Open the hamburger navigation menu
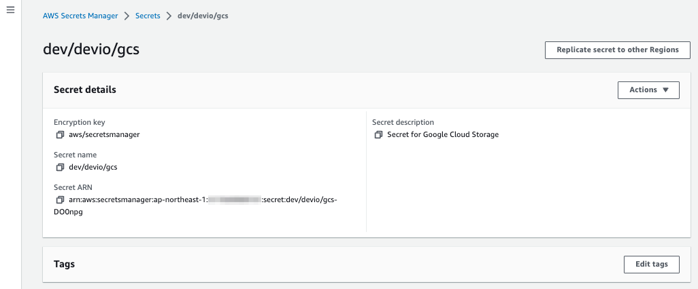This screenshot has width=698, height=289. pyautogui.click(x=10, y=9)
